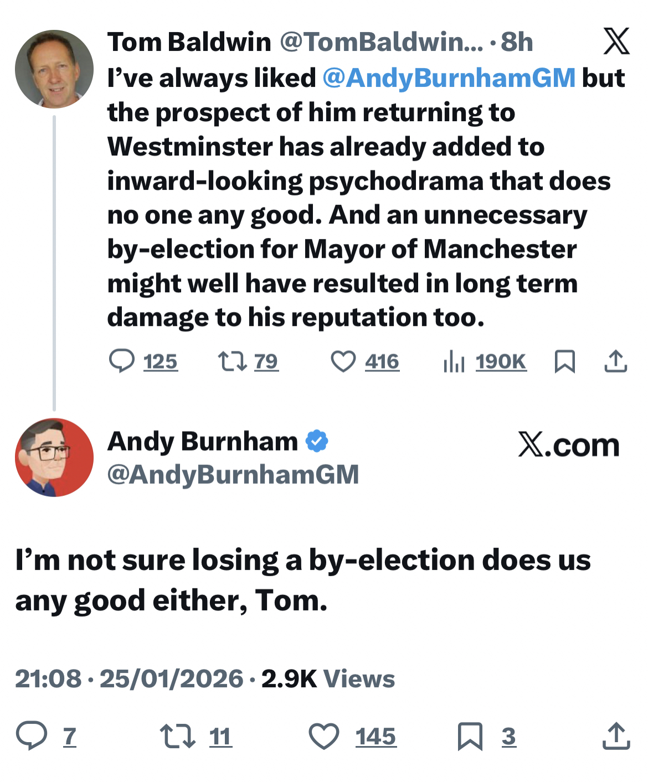Like Andy Burnham's reply
The height and width of the screenshot is (782, 648).
click(323, 736)
